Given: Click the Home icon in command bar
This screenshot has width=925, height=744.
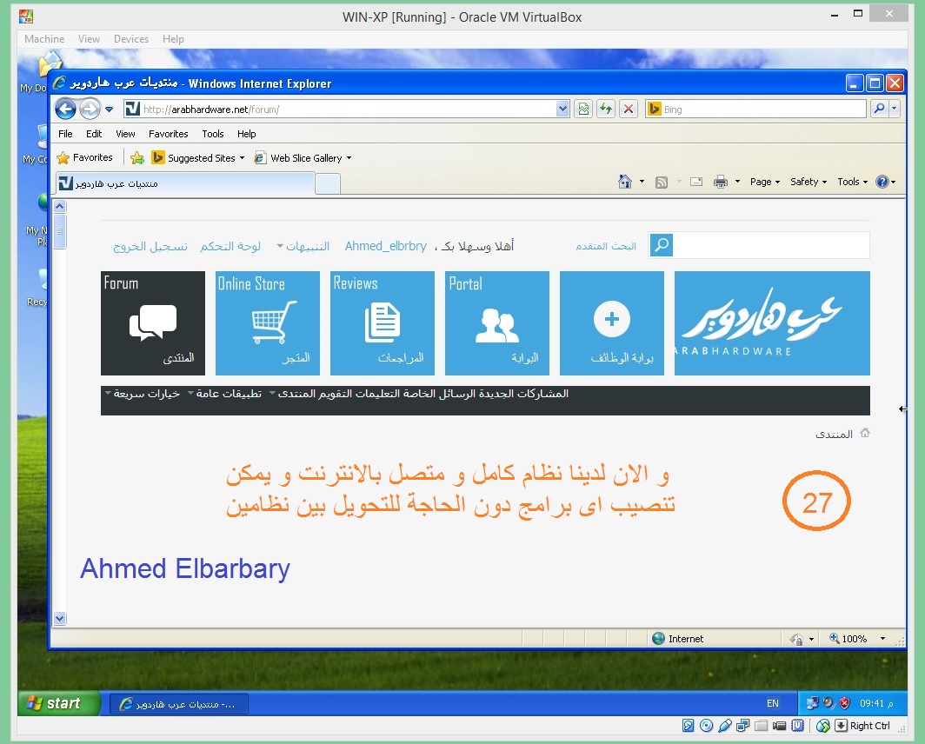Looking at the screenshot, I should [x=624, y=182].
